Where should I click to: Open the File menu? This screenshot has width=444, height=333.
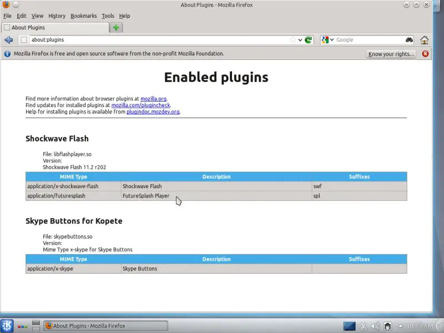coord(7,16)
